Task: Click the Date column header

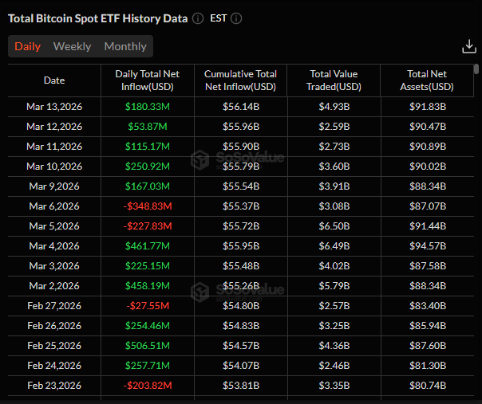Action: [54, 80]
